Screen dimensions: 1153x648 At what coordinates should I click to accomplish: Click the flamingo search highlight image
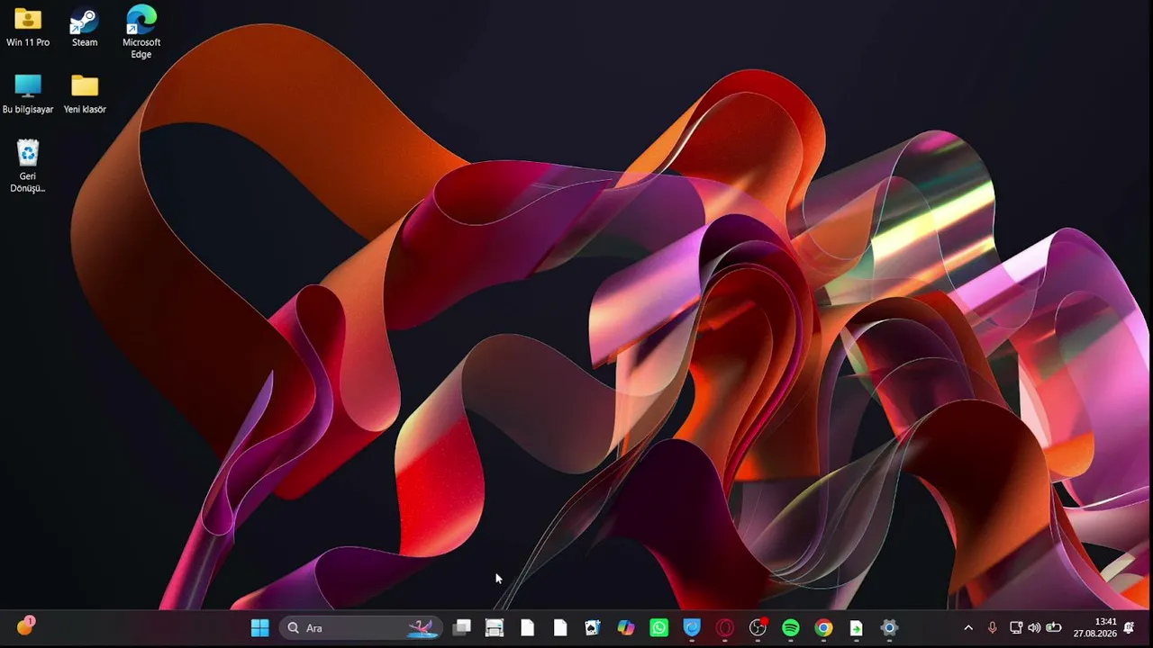pyautogui.click(x=422, y=627)
